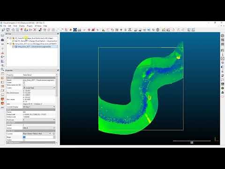
Task: Click the zoom magnifier icon in left sidebar
Action: [2, 69]
